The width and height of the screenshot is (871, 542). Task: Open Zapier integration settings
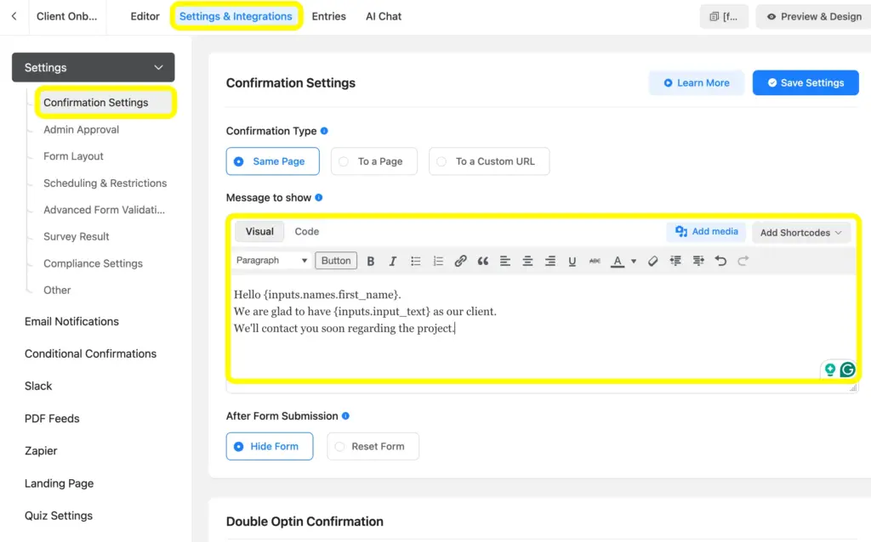(41, 451)
